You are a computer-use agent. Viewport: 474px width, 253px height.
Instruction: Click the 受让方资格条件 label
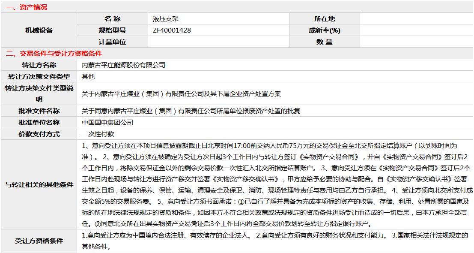point(39,241)
